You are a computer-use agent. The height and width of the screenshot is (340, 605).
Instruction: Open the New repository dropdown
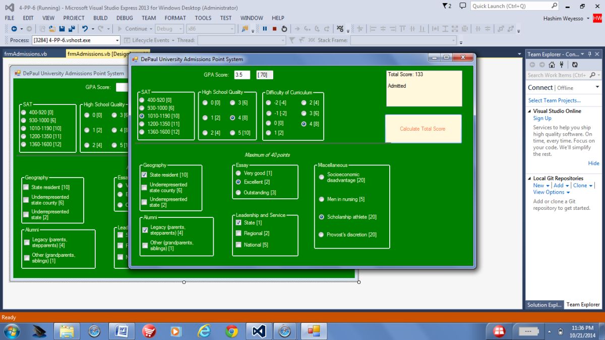tap(540, 185)
